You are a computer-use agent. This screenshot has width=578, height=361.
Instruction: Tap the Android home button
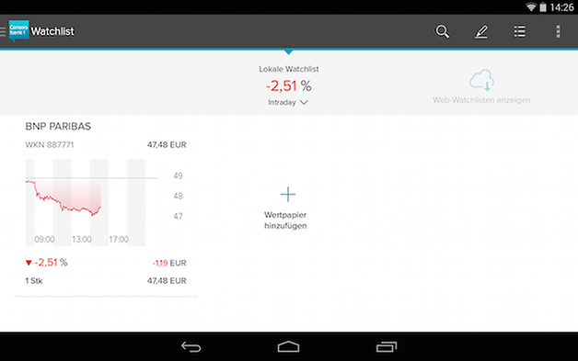(288, 346)
